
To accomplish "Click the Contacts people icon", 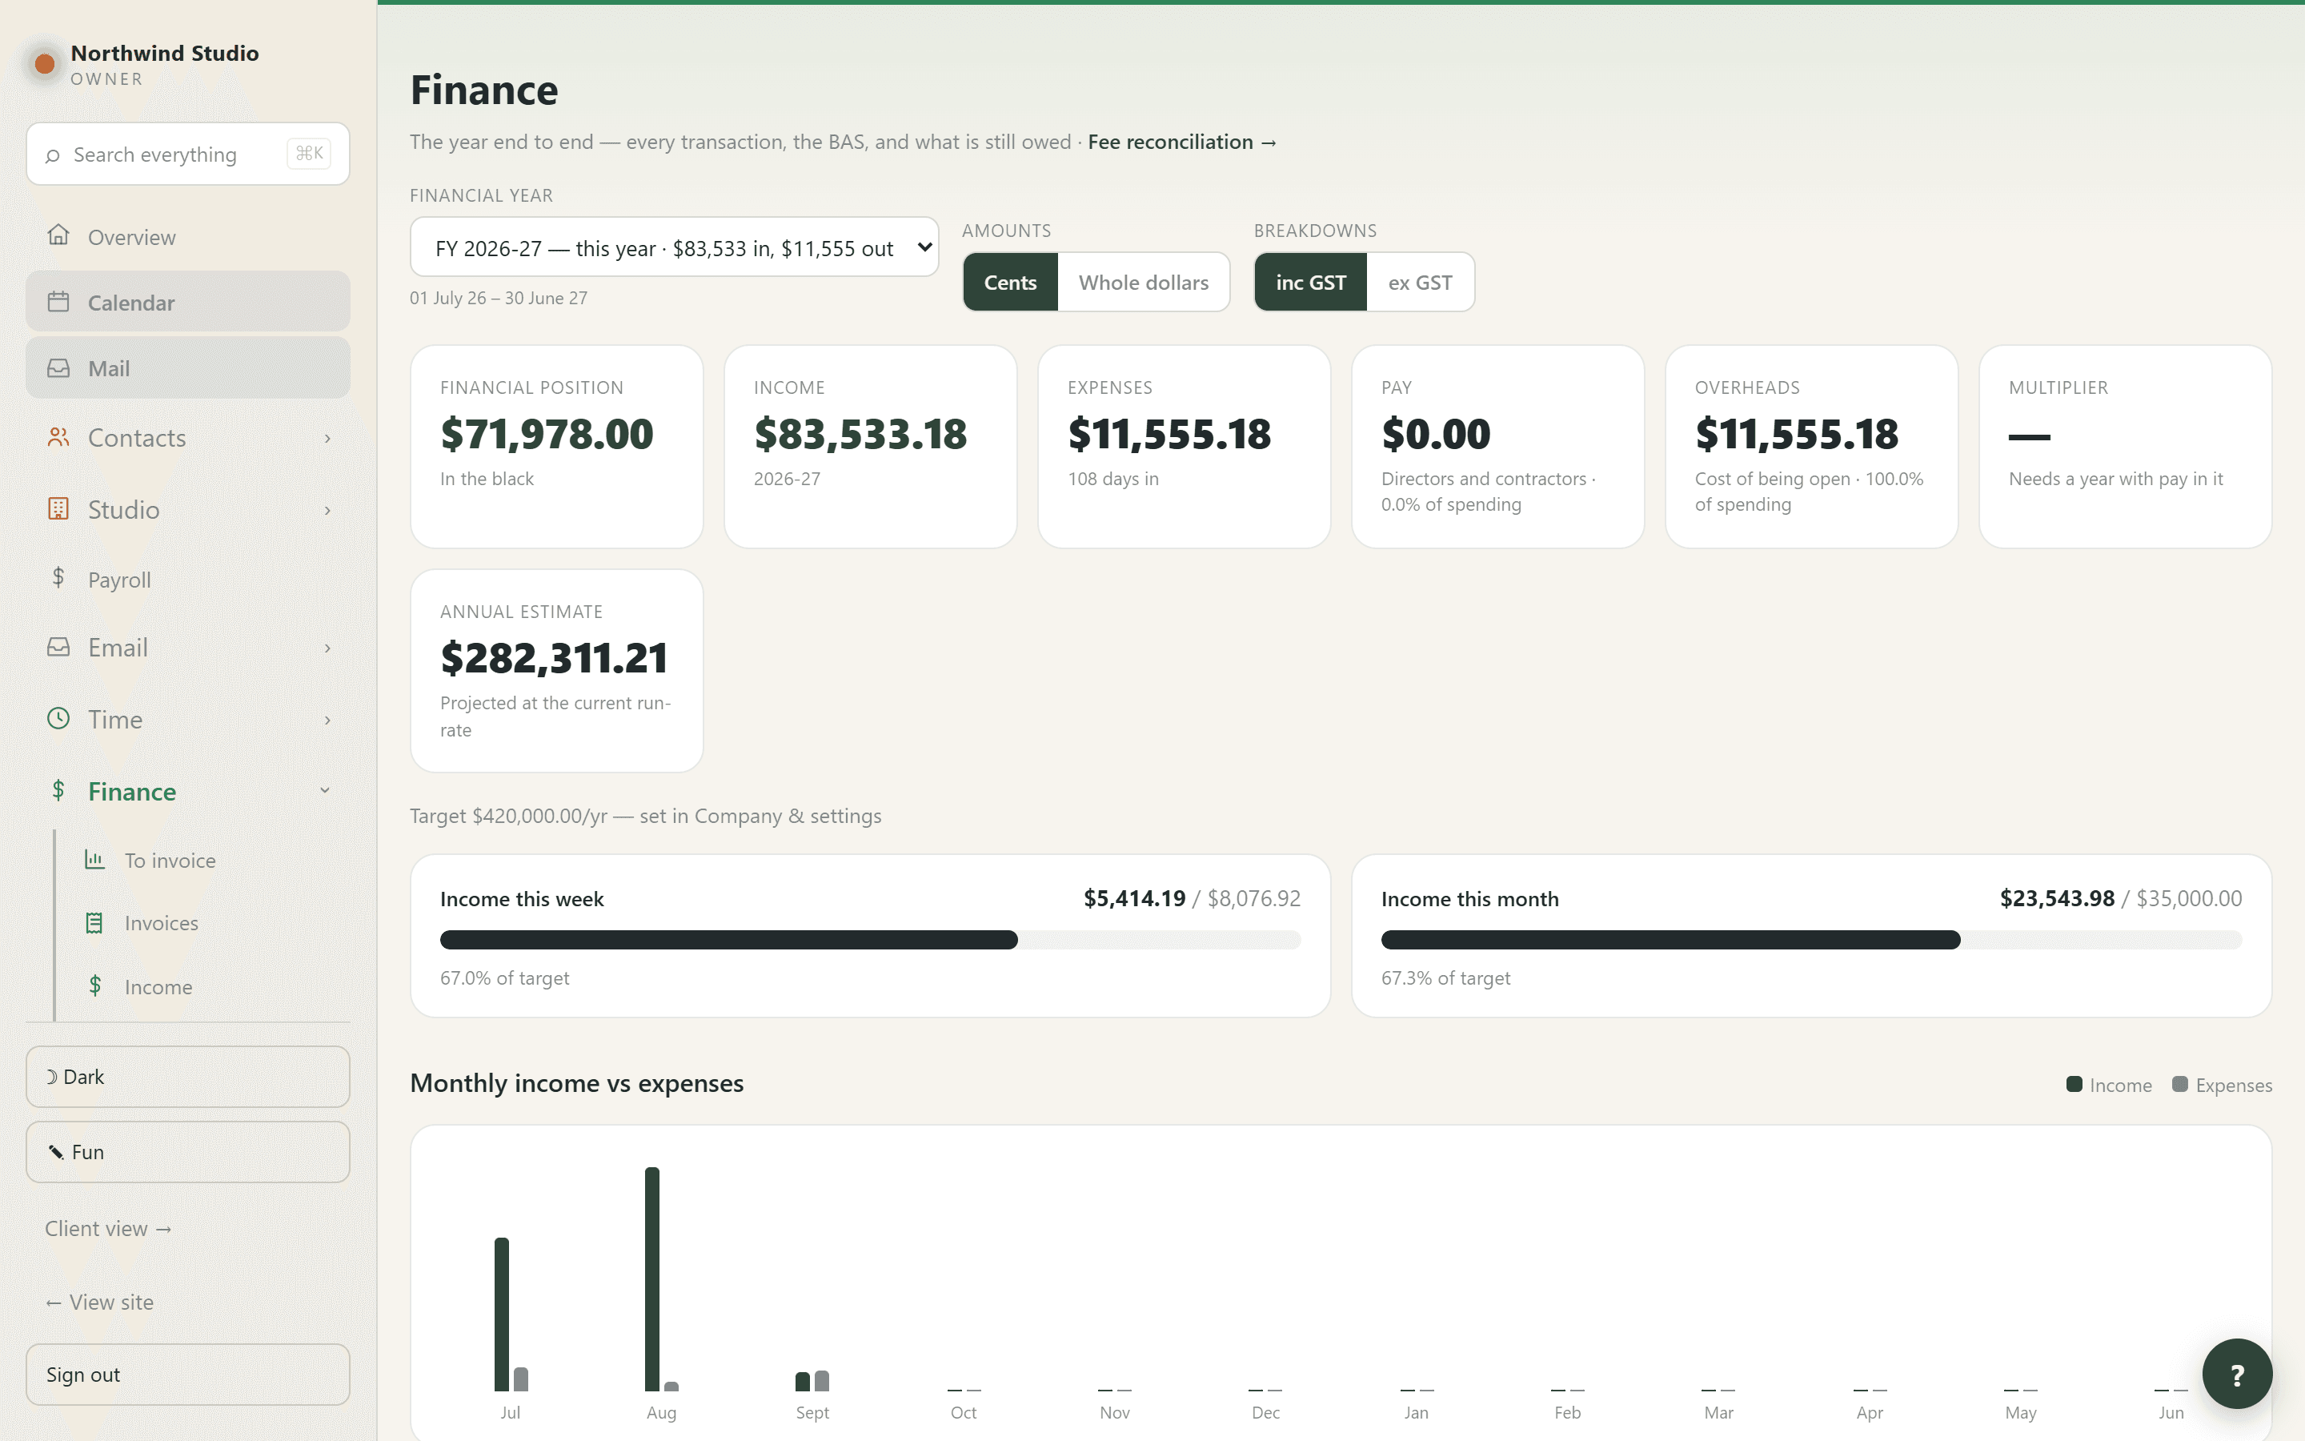I will [x=58, y=437].
